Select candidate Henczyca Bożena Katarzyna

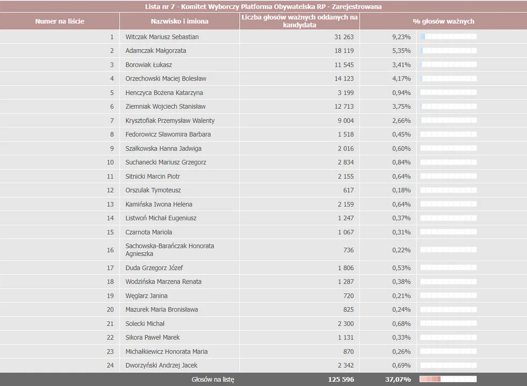click(164, 93)
